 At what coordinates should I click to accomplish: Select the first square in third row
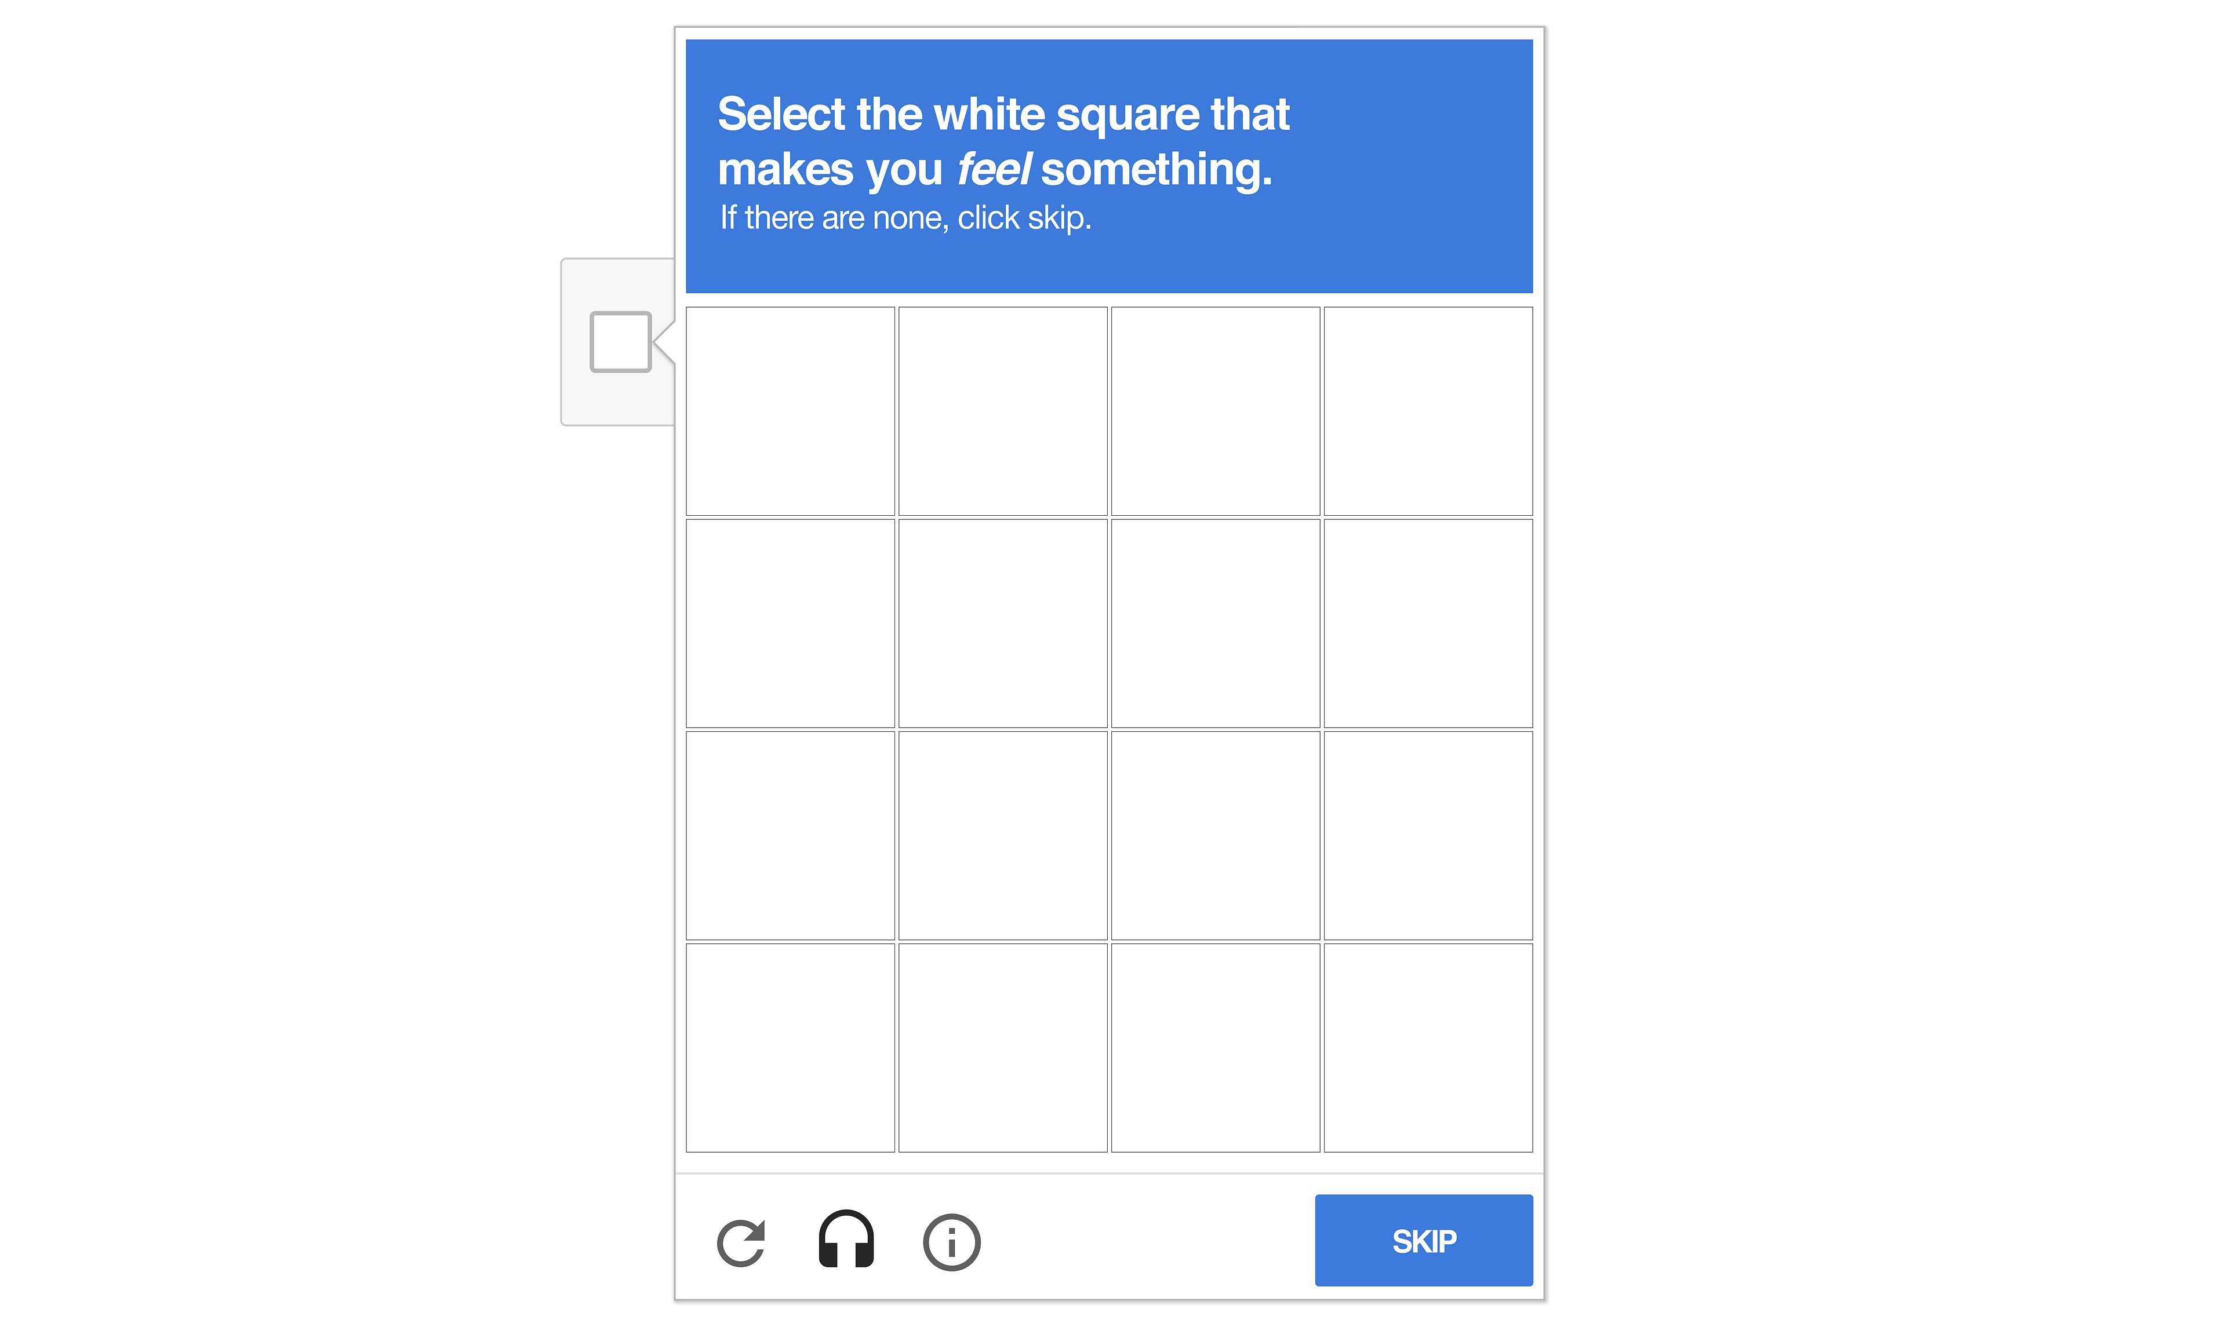(x=790, y=835)
